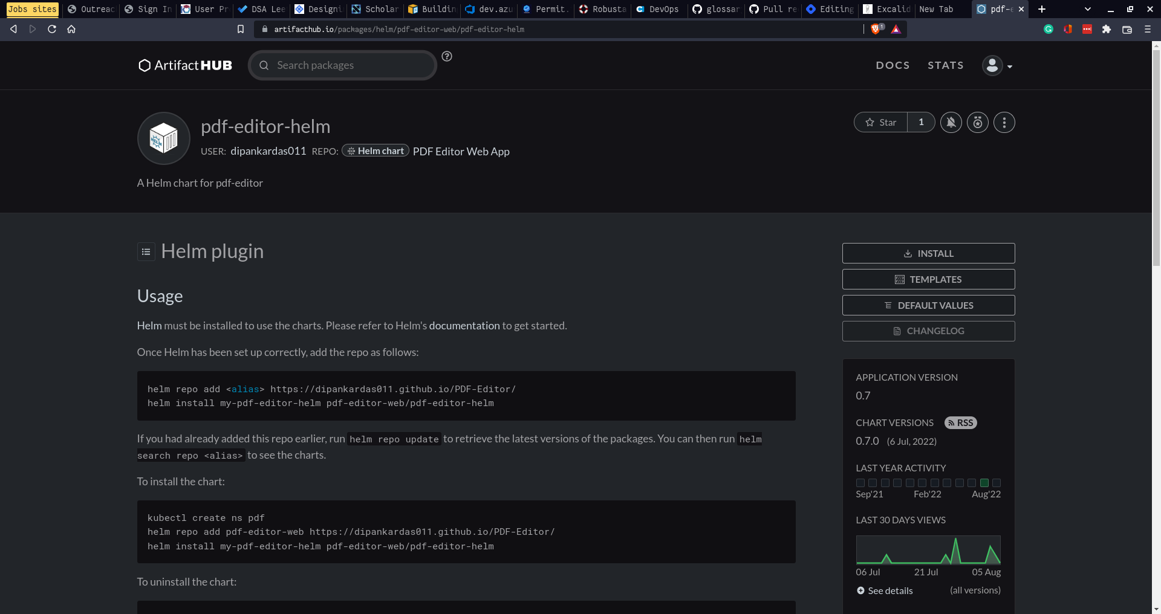Click the last 30 days views graph

coord(928,549)
